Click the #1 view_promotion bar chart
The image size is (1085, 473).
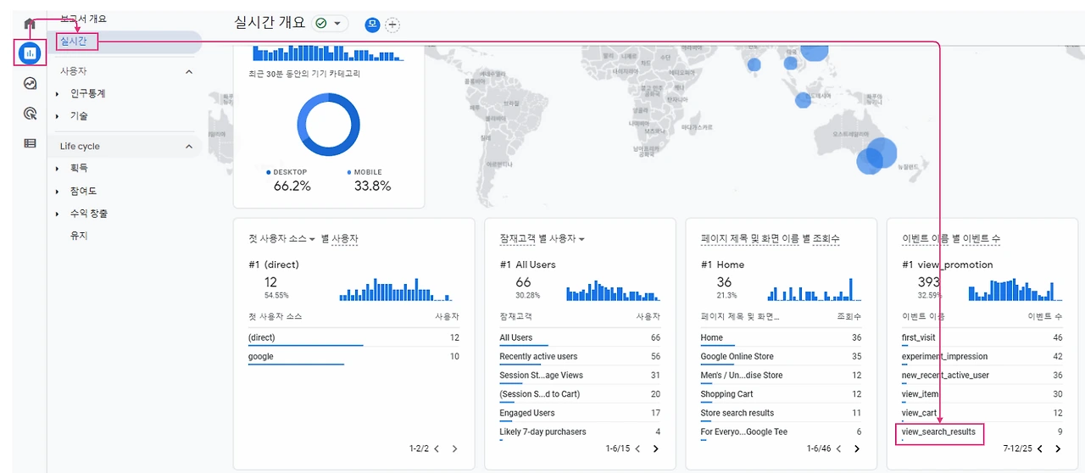[x=1015, y=289]
